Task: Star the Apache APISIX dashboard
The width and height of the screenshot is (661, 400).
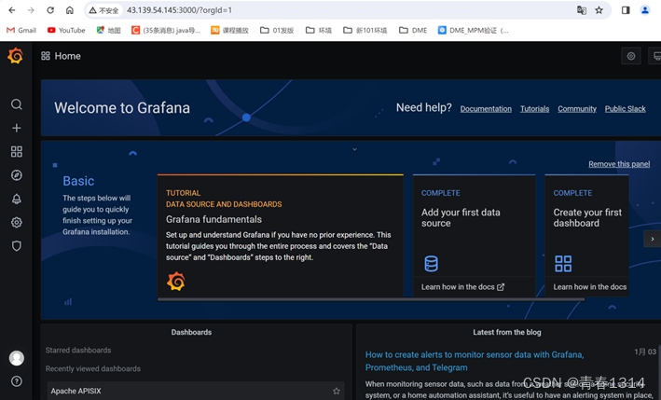Action: 337,392
